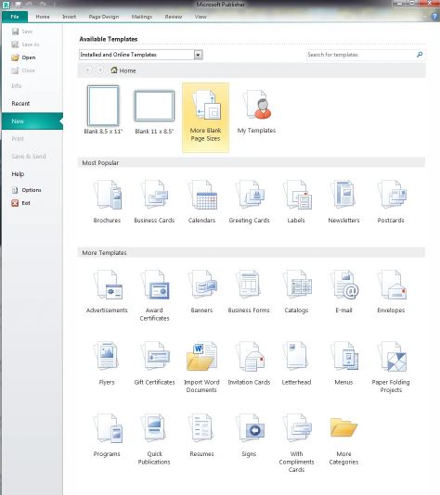The width and height of the screenshot is (440, 495).
Task: Open the Postcards template category
Action: point(391,201)
